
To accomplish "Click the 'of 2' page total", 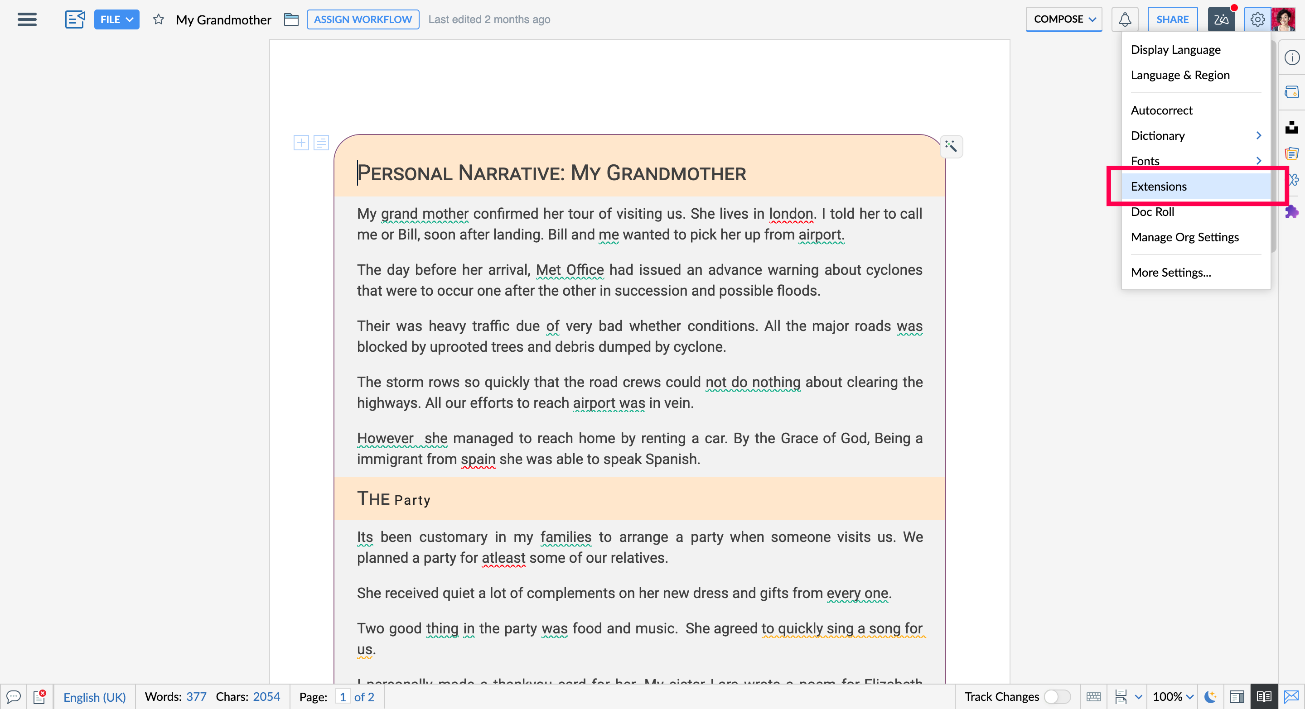I will pyautogui.click(x=364, y=697).
